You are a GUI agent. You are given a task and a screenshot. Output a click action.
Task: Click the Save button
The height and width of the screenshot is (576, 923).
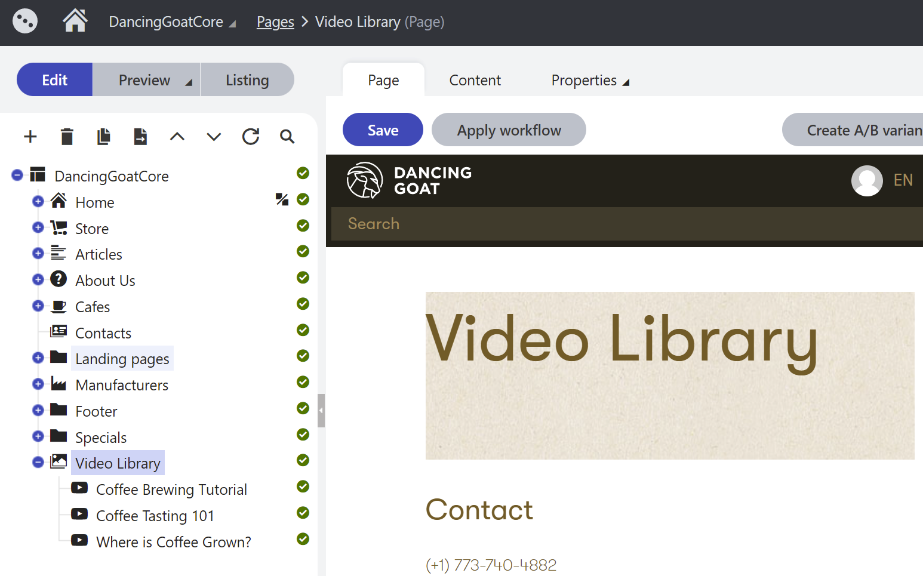pyautogui.click(x=383, y=130)
